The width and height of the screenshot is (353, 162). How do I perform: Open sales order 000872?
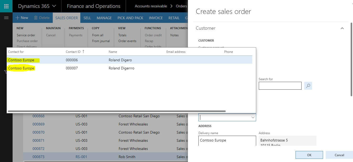pyautogui.click(x=39, y=149)
